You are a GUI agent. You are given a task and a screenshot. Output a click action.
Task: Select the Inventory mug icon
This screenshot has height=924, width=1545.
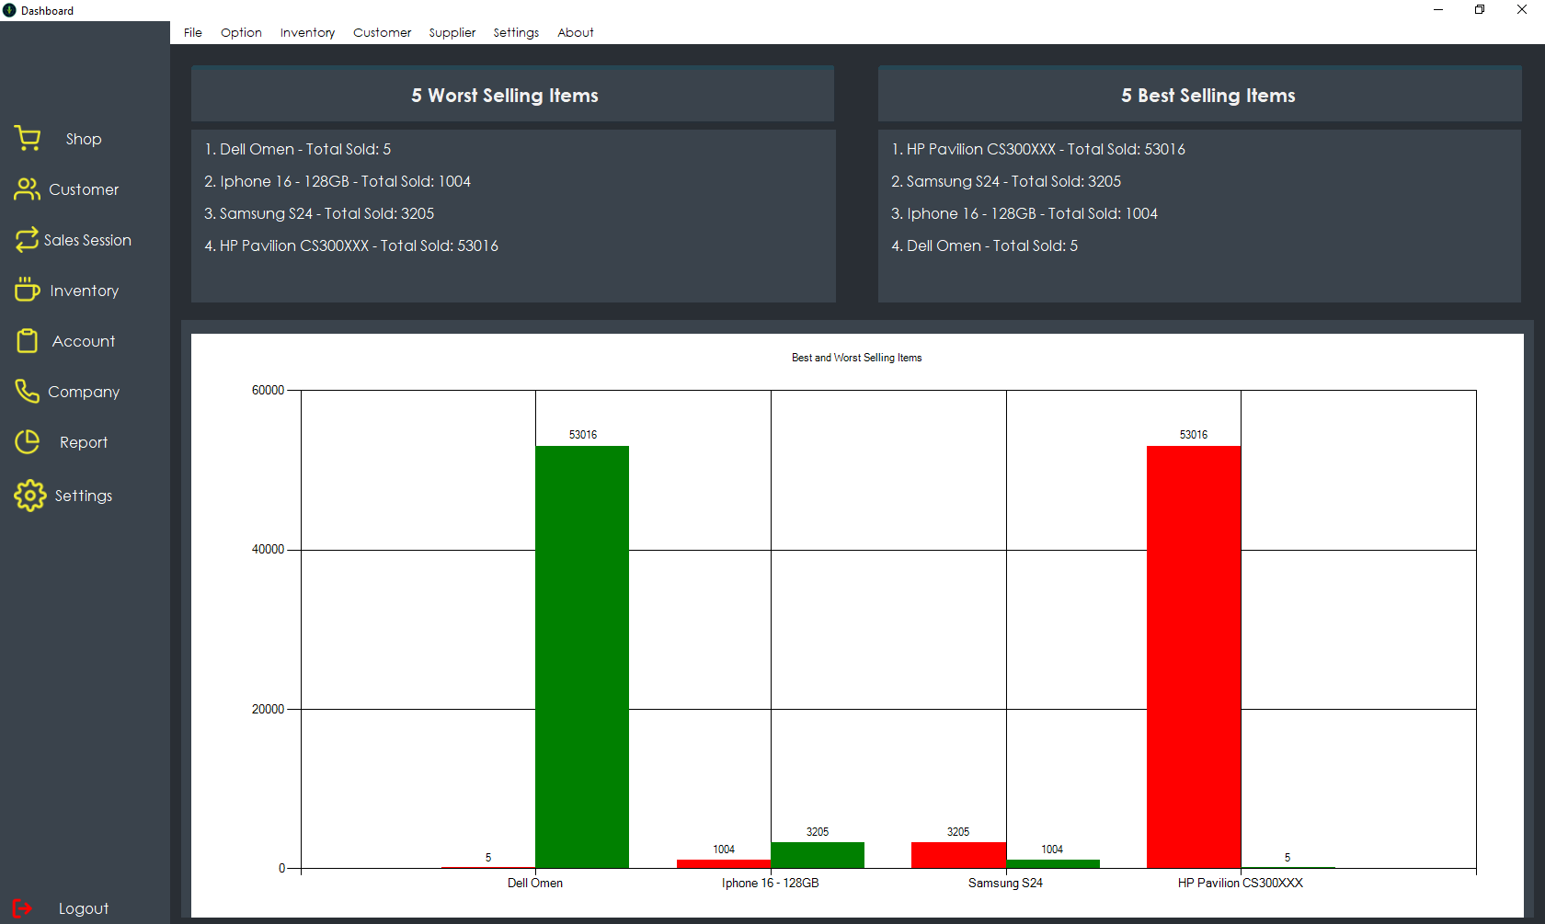pos(27,291)
